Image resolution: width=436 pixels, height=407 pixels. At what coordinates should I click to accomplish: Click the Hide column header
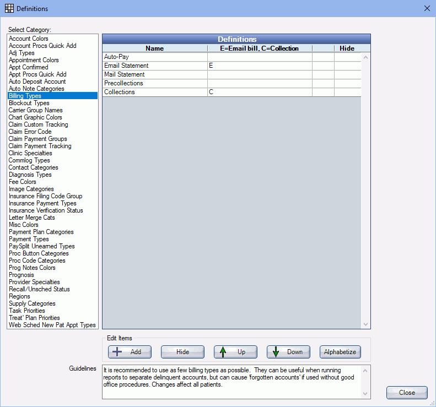pyautogui.click(x=347, y=48)
